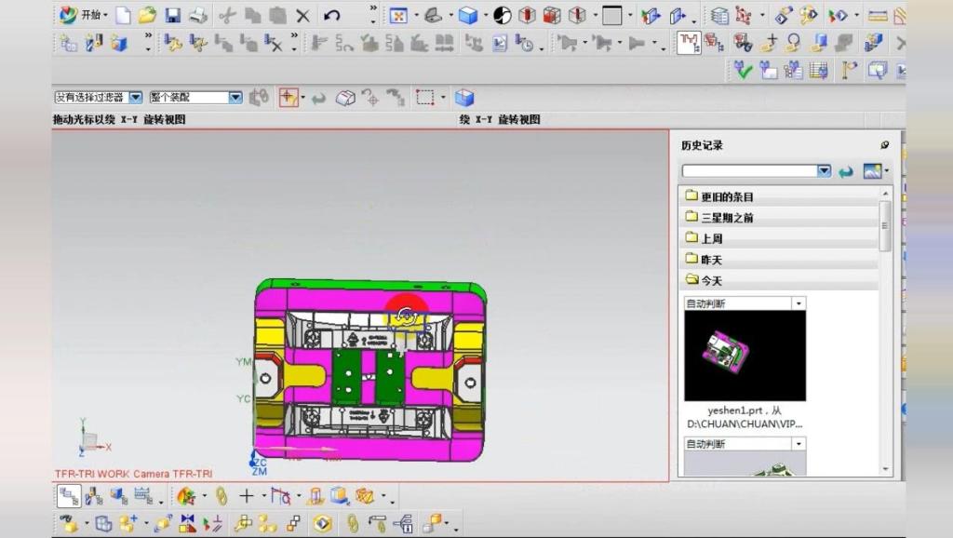Screen dimensions: 953x538
Task: Open the yeshen1.prt thumbnail preview
Action: 745,356
